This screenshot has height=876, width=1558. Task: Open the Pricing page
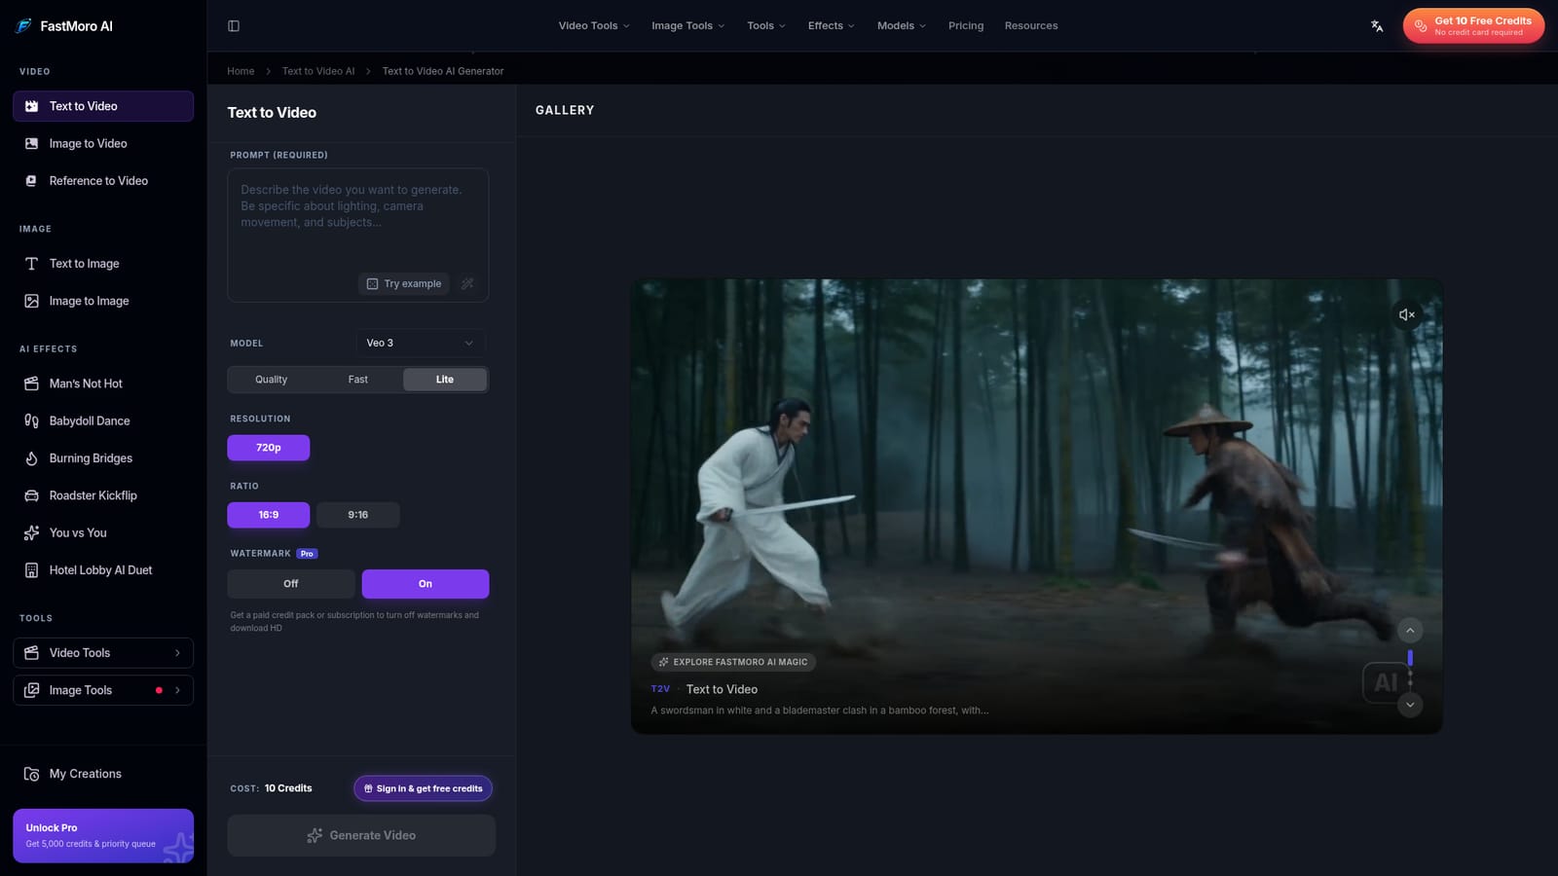[x=966, y=26]
